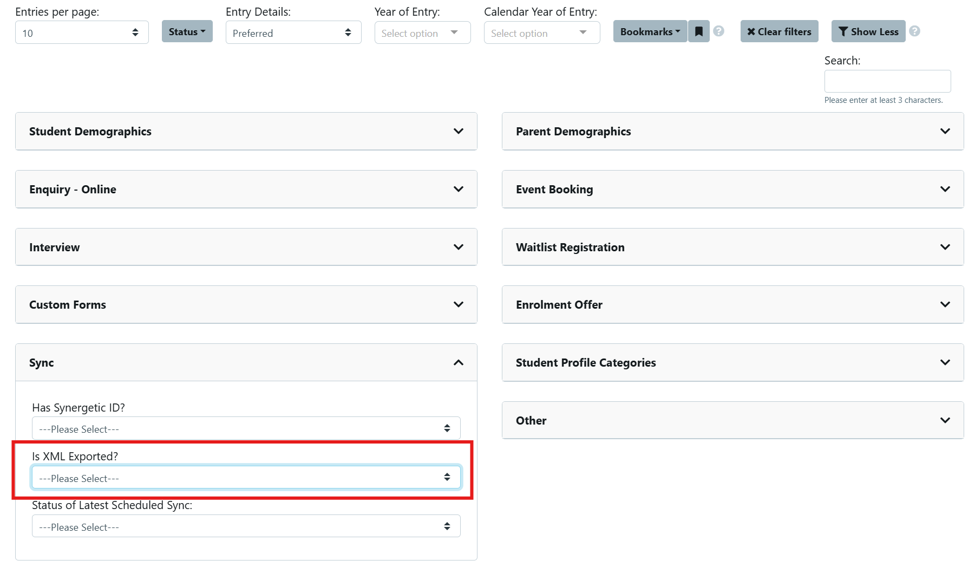The image size is (975, 580).
Task: Click the question mark icon beside Show Less
Action: (x=915, y=31)
